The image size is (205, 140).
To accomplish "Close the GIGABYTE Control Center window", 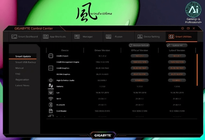I will coord(194,28).
